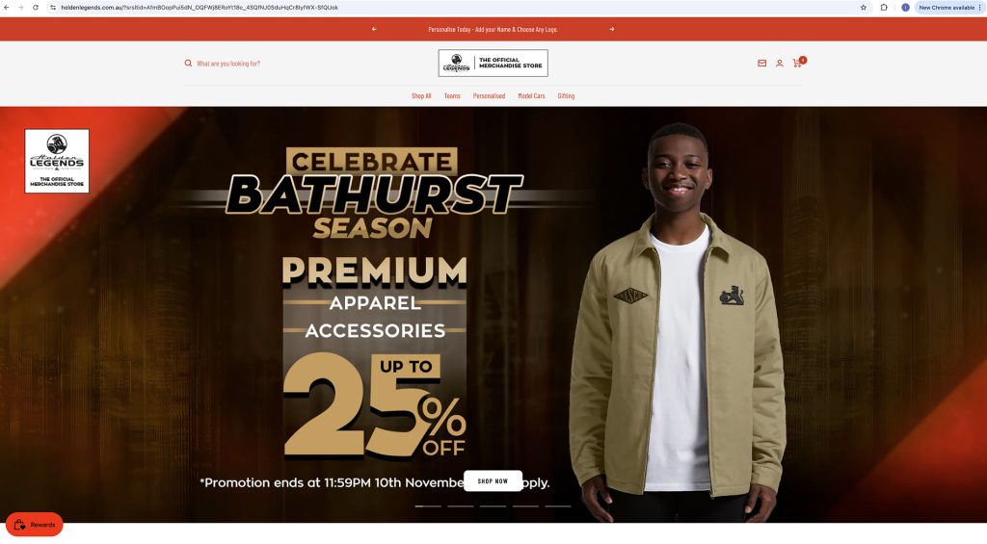The image size is (987, 544).
Task: Click the newsletter envelope icon
Action: click(x=761, y=64)
